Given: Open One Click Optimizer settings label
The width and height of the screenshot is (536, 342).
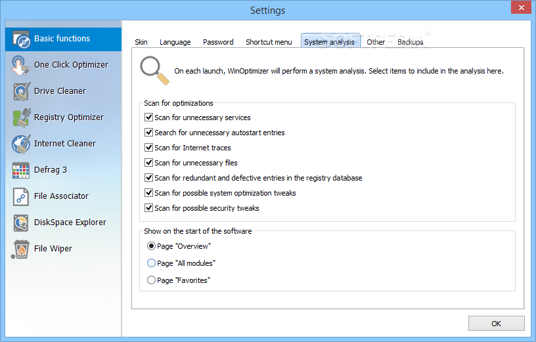Looking at the screenshot, I should [x=71, y=65].
